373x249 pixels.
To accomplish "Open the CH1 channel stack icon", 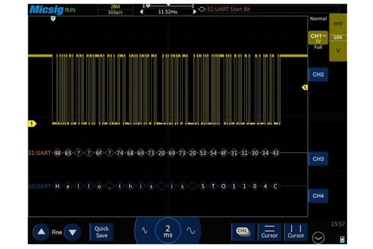I will pyautogui.click(x=243, y=232).
